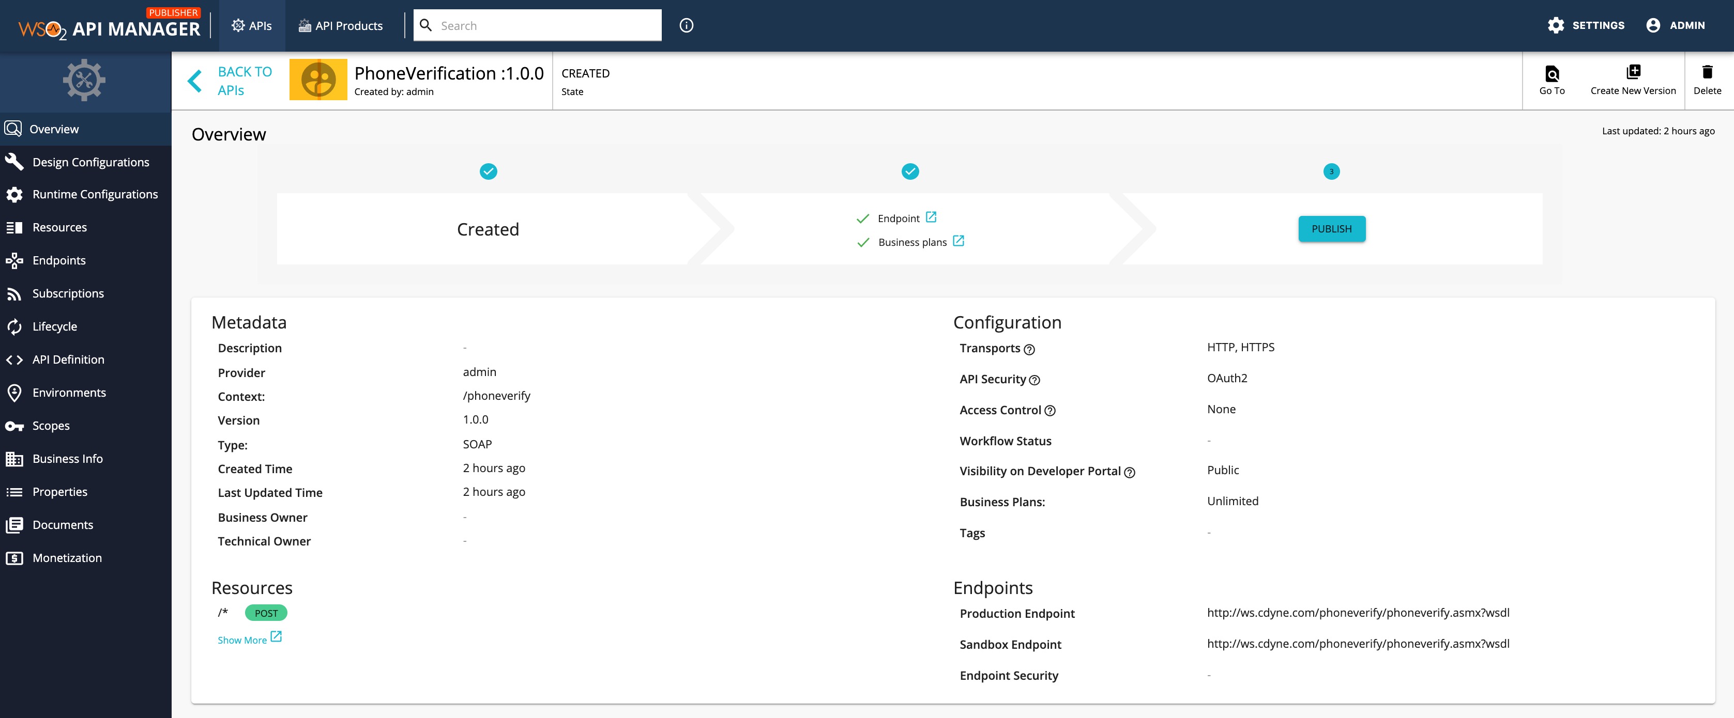Click the info icon next to search bar
This screenshot has height=718, width=1734.
click(686, 25)
